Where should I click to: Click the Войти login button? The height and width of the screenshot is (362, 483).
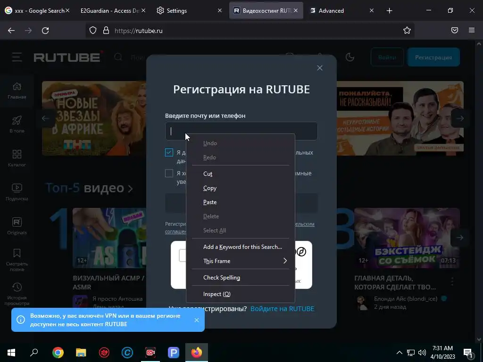387,57
